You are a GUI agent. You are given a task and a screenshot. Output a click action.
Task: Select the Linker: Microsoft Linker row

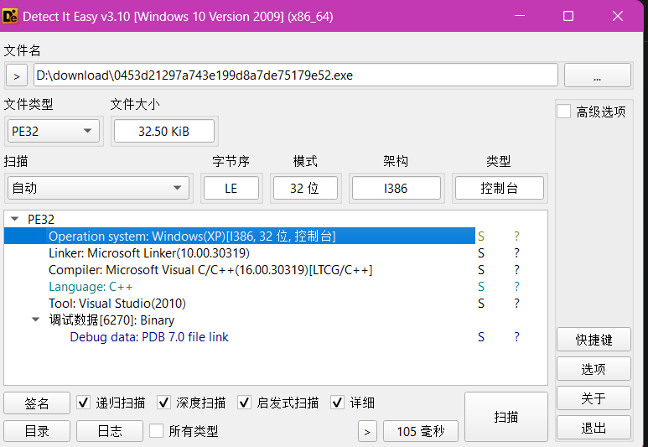149,253
